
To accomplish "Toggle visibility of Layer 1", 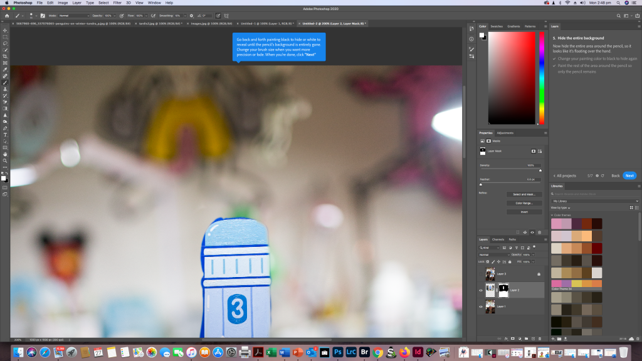I will [x=481, y=306].
